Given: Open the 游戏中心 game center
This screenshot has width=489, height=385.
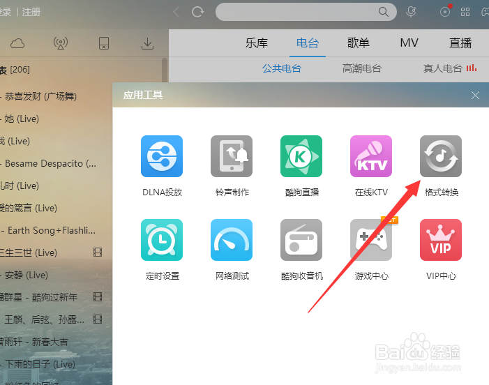Looking at the screenshot, I should pos(371,240).
